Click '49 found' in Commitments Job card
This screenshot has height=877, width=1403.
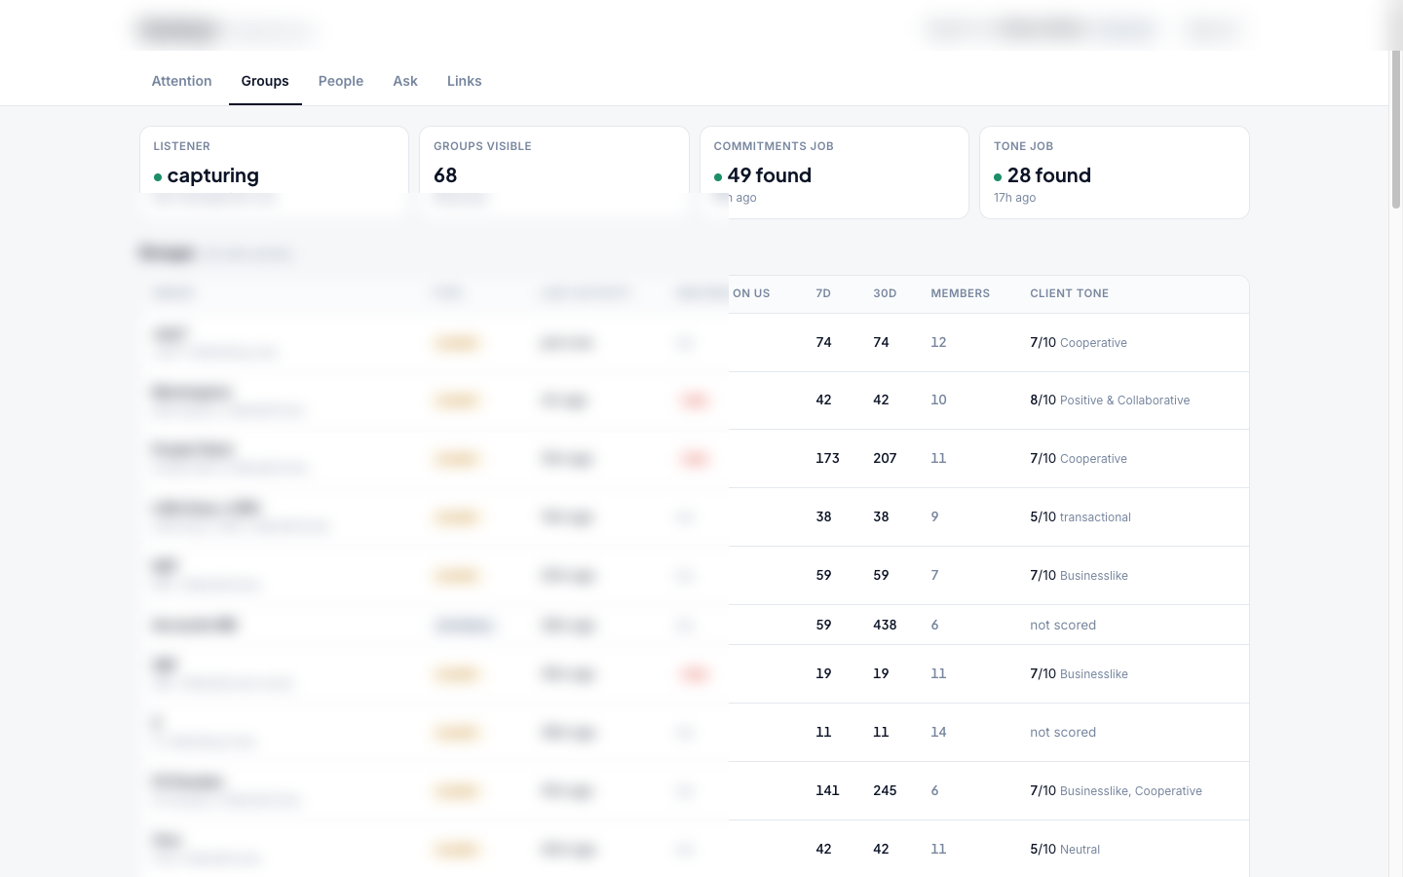point(763,175)
